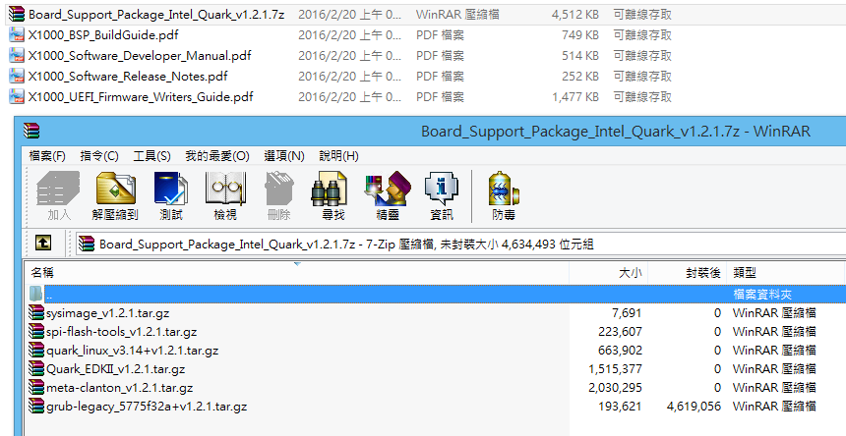846x436 pixels.
Task: Click the 4,512 KB size in Explorer
Action: 575,15
